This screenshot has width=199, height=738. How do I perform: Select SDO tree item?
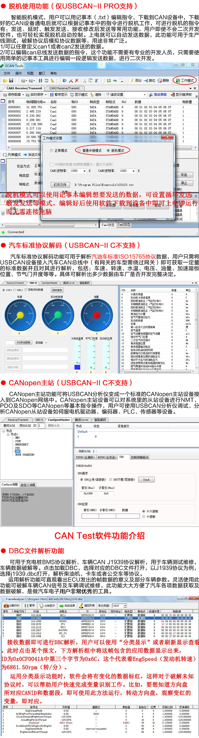coord(18,451)
